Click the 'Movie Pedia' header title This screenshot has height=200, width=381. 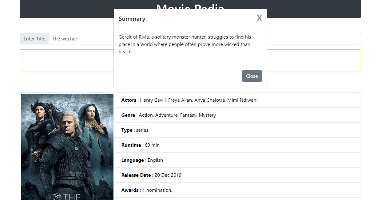(x=190, y=6)
